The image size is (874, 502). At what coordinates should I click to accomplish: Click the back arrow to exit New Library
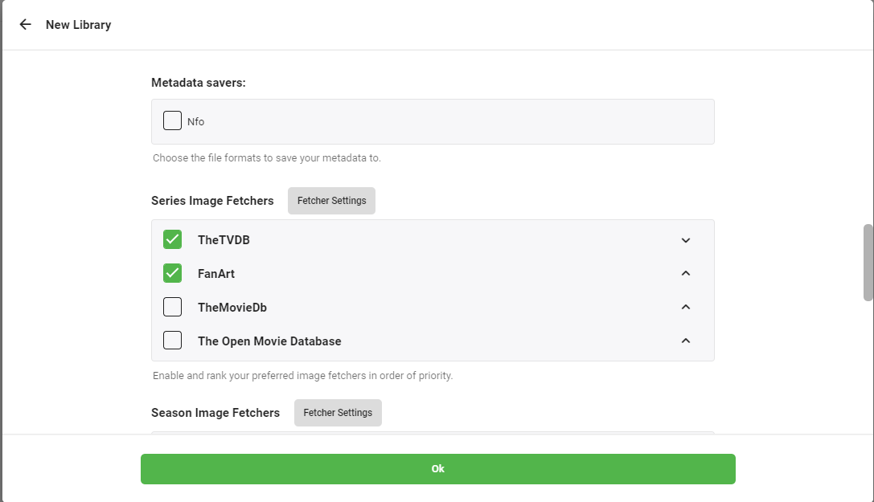pos(25,24)
